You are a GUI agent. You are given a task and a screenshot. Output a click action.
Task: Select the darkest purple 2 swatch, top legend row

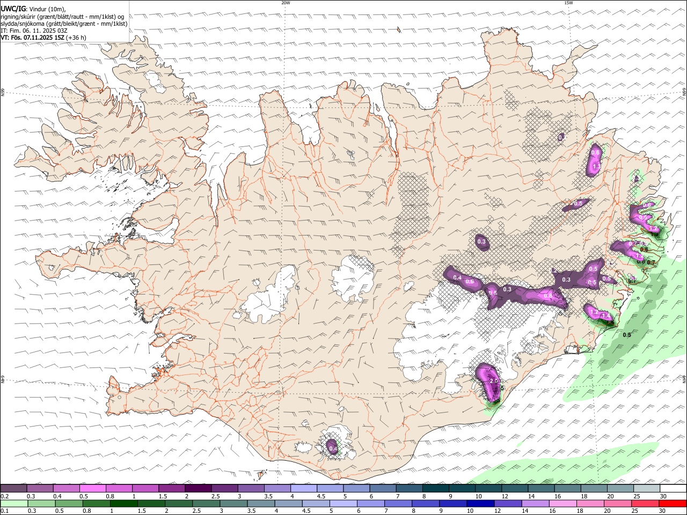click(198, 488)
